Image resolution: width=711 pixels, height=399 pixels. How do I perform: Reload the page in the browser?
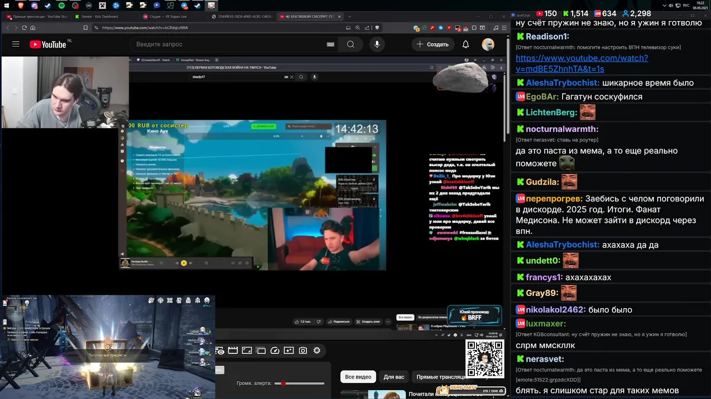click(24, 28)
